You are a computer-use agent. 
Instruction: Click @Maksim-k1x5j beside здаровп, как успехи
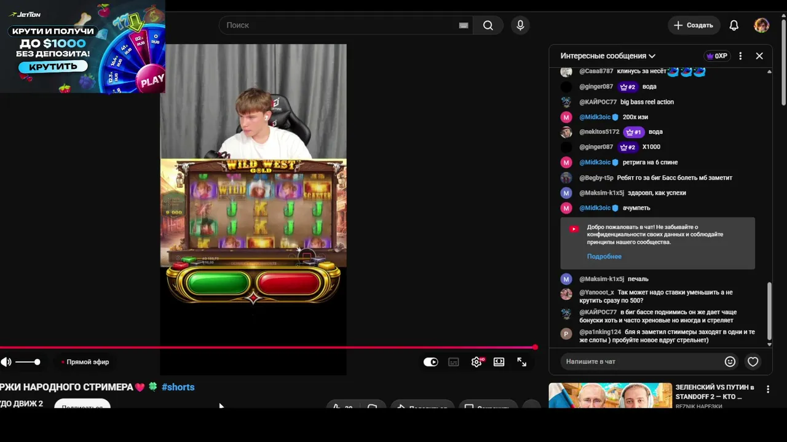tap(601, 193)
